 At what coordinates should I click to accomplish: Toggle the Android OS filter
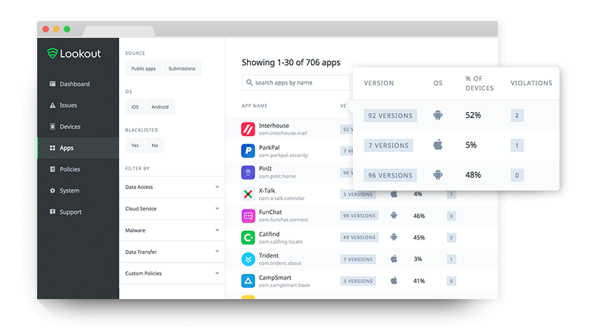160,107
